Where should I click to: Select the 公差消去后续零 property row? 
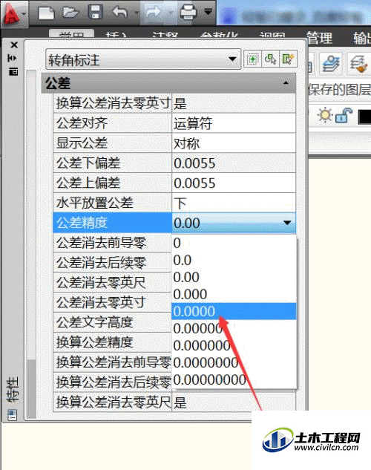coord(112,263)
